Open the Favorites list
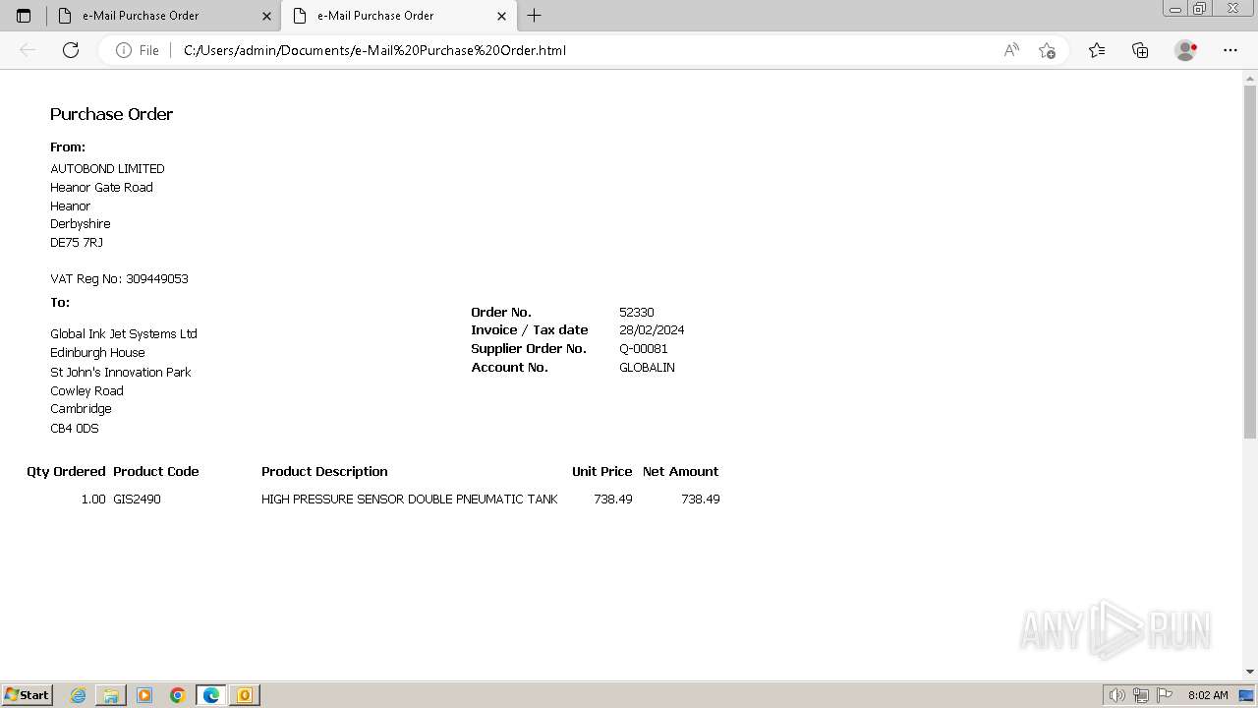The width and height of the screenshot is (1258, 708). pos(1097,50)
